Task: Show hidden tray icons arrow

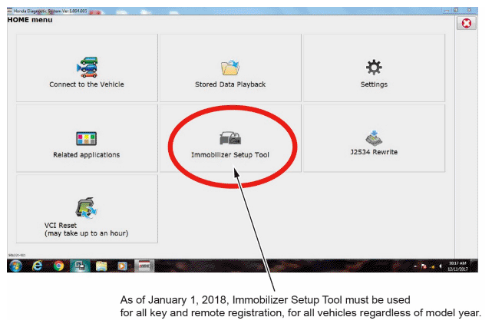Action: [x=415, y=266]
